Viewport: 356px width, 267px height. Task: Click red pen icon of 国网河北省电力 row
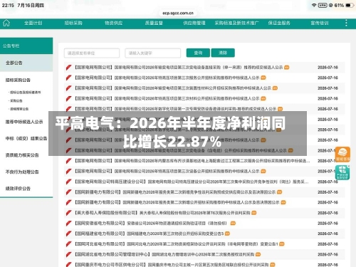68,244
